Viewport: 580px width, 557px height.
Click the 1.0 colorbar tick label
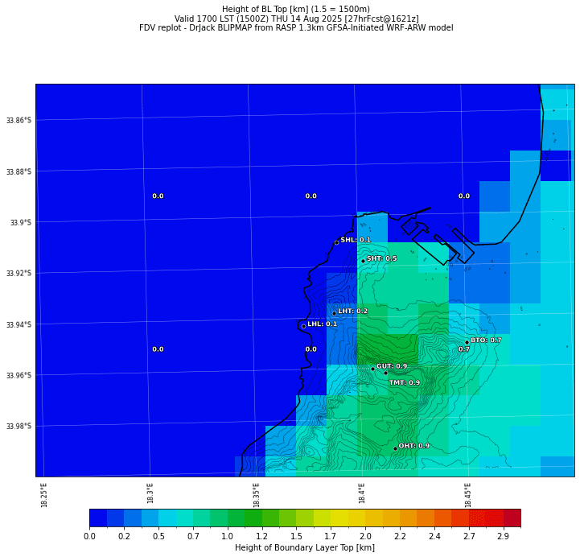(x=228, y=536)
